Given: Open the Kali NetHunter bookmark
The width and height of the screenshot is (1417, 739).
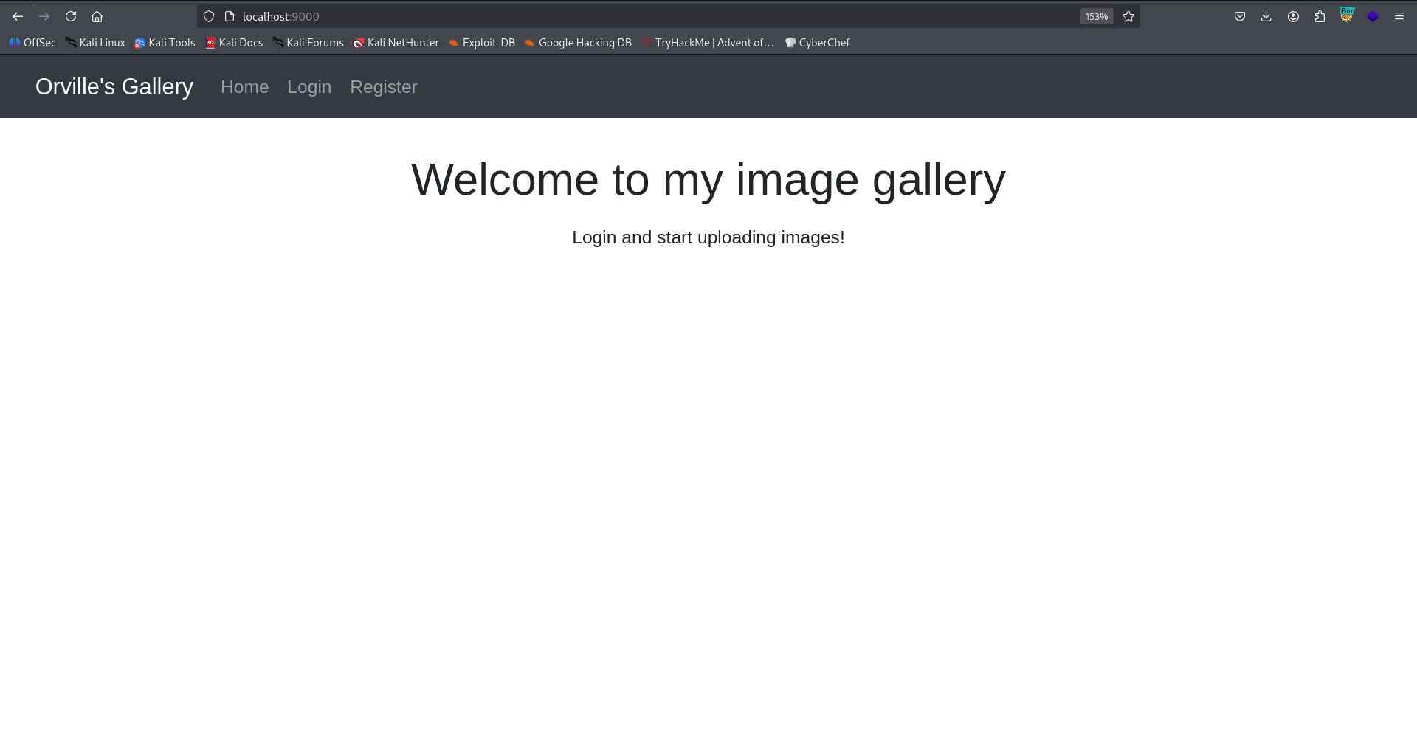Looking at the screenshot, I should [396, 42].
